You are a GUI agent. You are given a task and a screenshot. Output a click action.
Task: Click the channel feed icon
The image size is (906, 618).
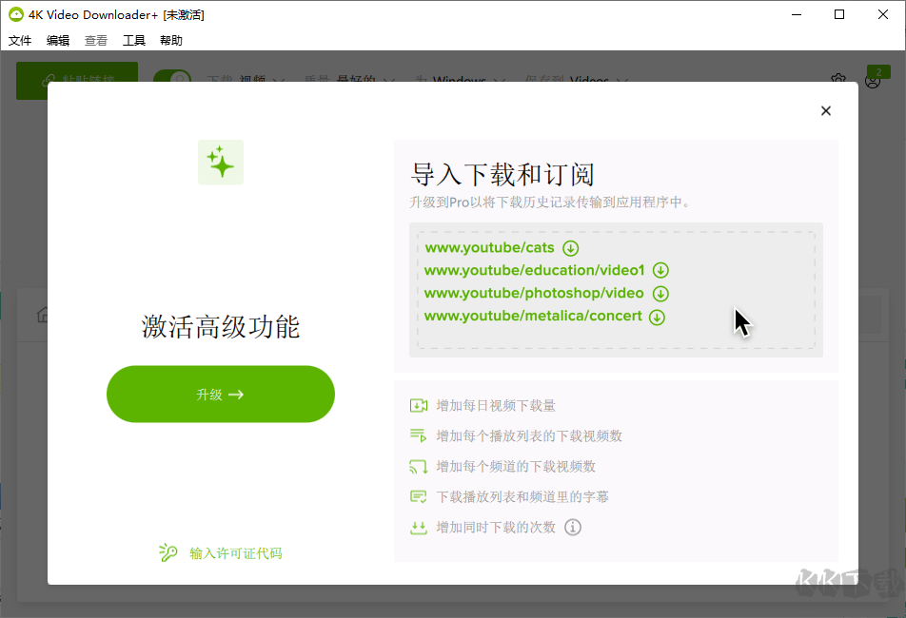pyautogui.click(x=419, y=466)
